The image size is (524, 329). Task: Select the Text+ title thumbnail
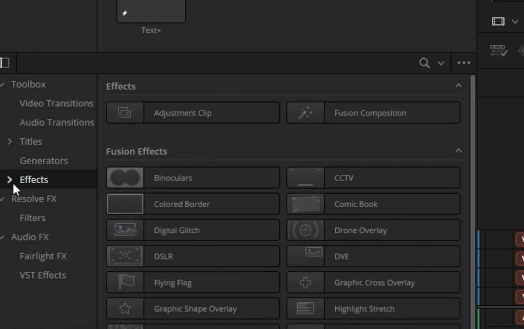click(151, 11)
